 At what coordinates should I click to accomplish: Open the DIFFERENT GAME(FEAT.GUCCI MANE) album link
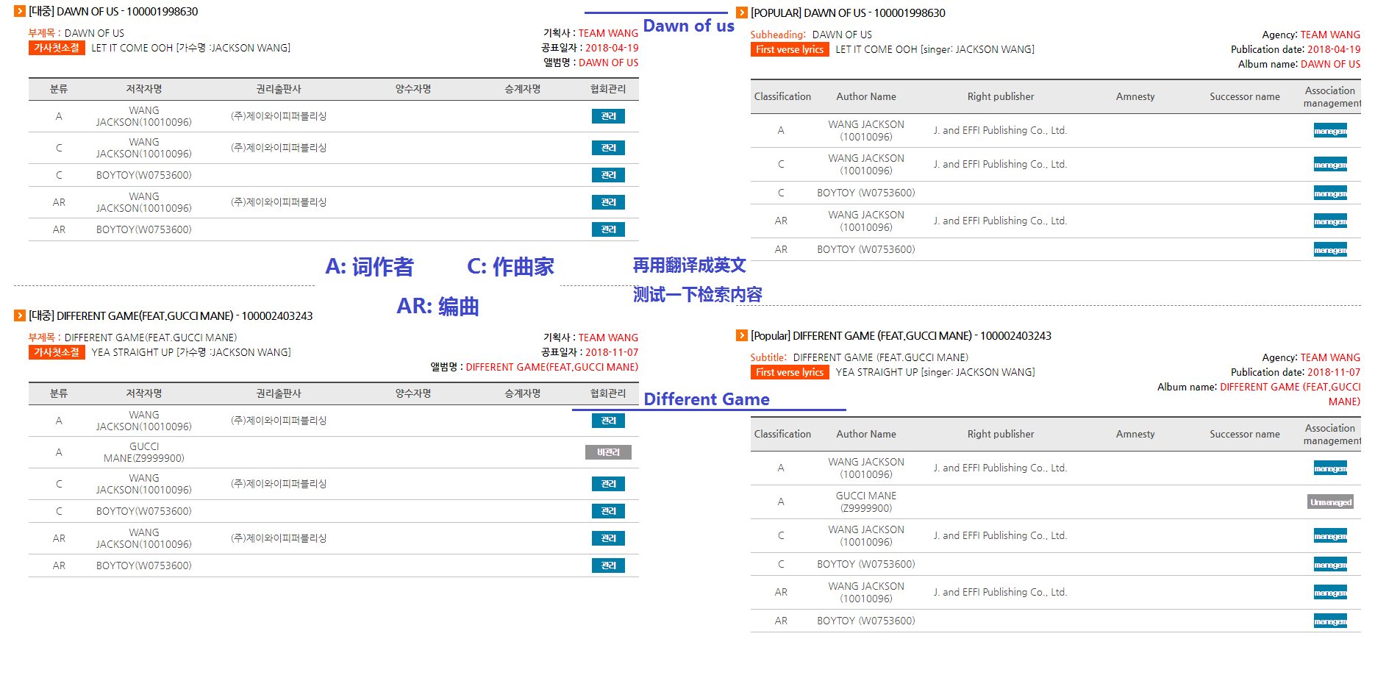[x=550, y=366]
